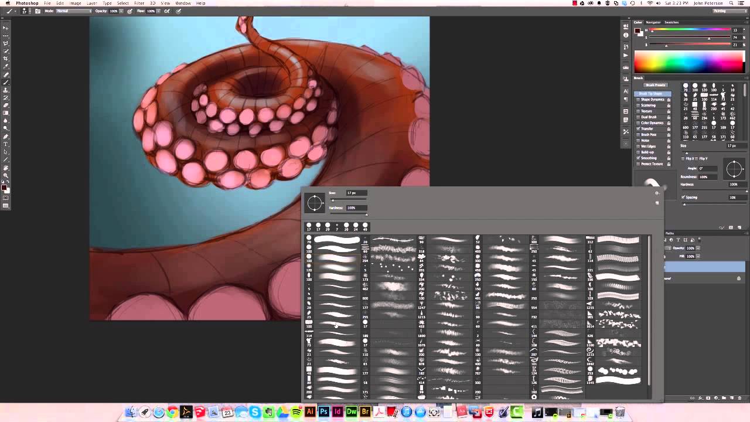Select the Lasso tool
Image resolution: width=750 pixels, height=422 pixels.
pos(6,43)
